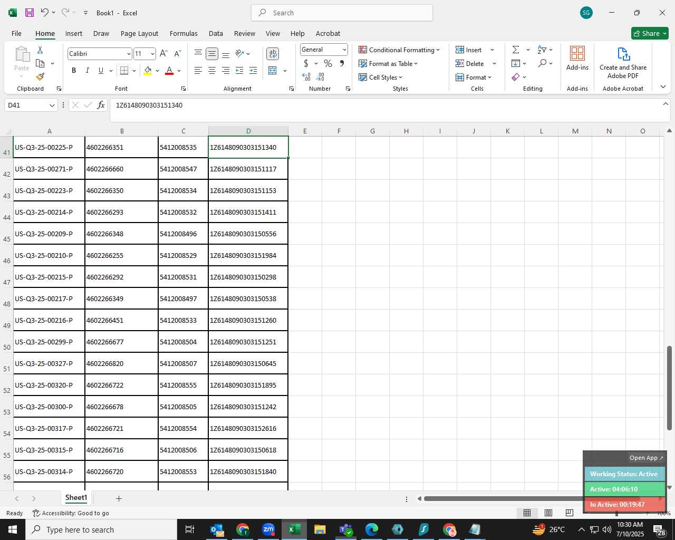This screenshot has height=540, width=675.
Task: Expand the General number format dropdown
Action: 344,50
